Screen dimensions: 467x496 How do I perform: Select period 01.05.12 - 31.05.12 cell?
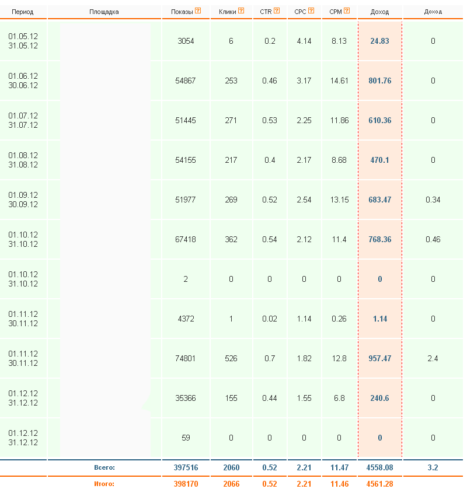tap(23, 41)
